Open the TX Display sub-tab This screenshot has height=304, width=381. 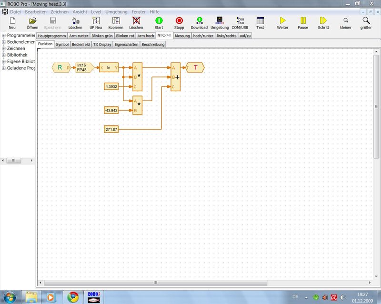pyautogui.click(x=102, y=44)
